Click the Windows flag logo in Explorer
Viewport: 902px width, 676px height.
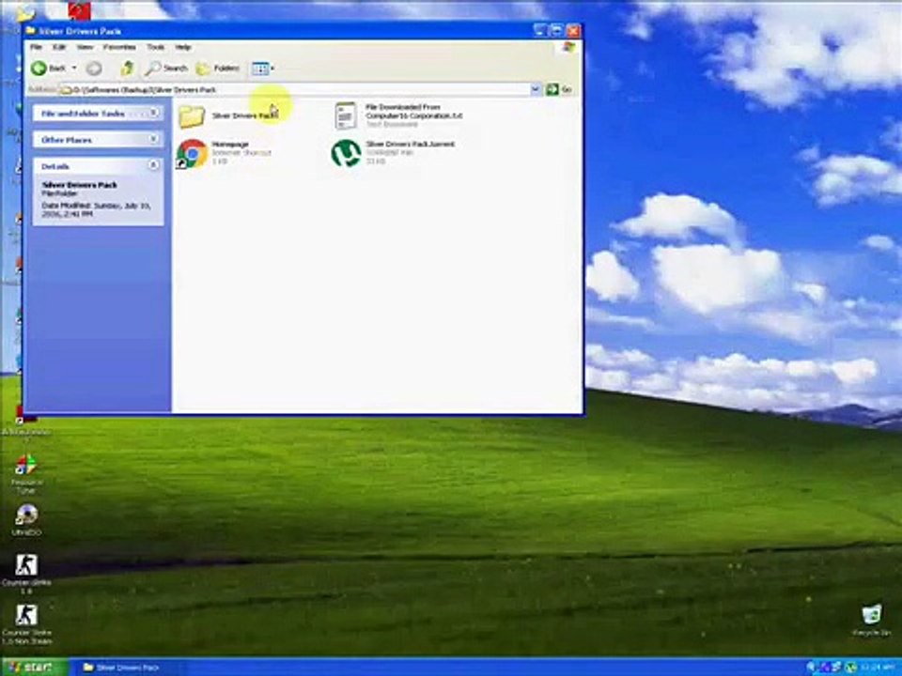(x=568, y=47)
